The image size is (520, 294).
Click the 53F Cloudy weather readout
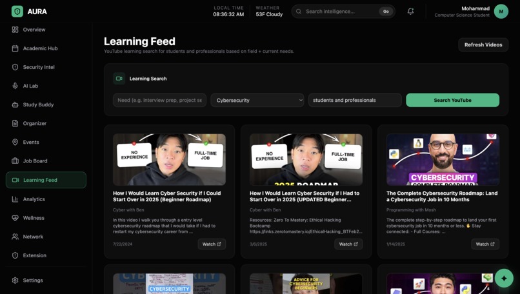[x=269, y=14]
